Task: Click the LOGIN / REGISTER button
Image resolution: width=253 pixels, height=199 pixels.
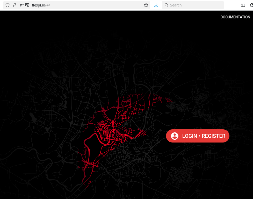Action: (x=198, y=136)
